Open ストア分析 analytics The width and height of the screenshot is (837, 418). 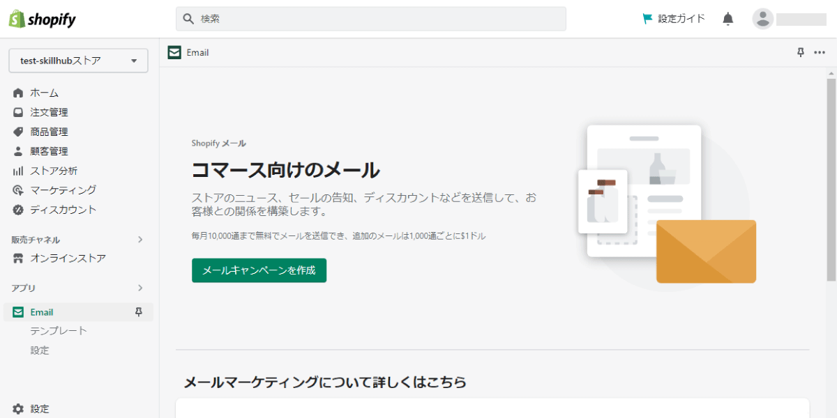point(54,171)
